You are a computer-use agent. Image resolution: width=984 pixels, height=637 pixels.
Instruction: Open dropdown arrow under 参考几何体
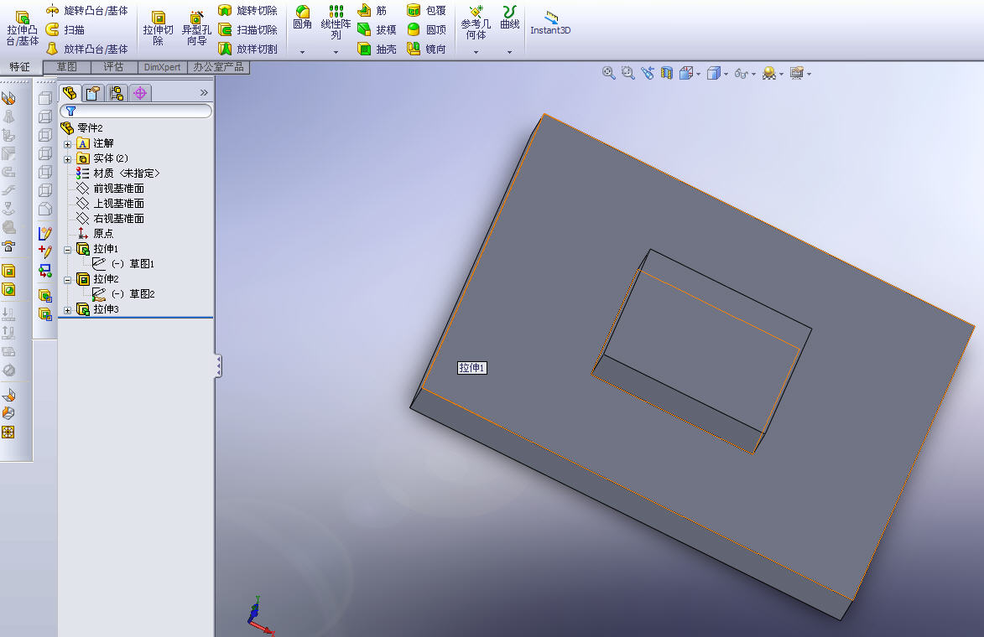(476, 52)
